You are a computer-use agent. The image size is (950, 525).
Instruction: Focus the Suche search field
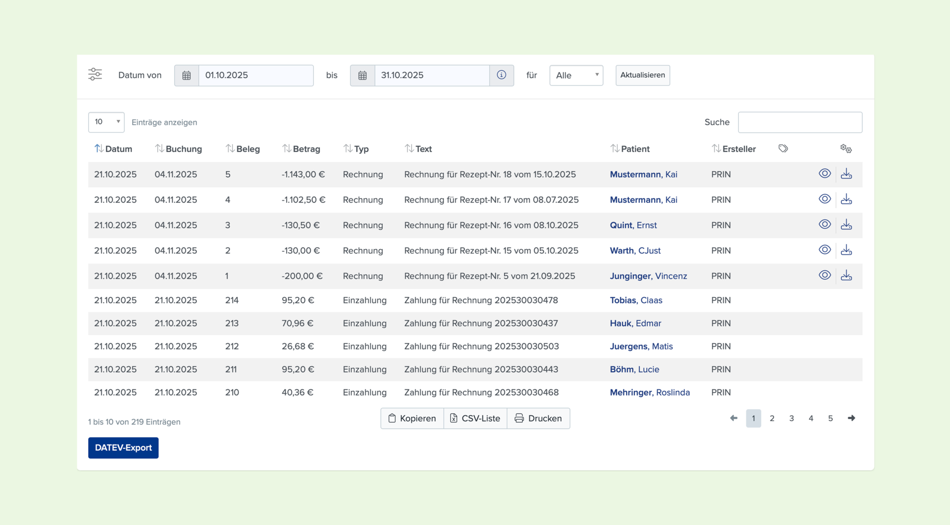coord(800,122)
